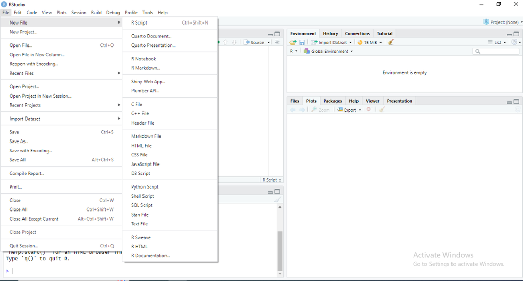Viewport: 523px width, 281px height.
Task: Click the refresh environment icon
Action: [x=514, y=42]
